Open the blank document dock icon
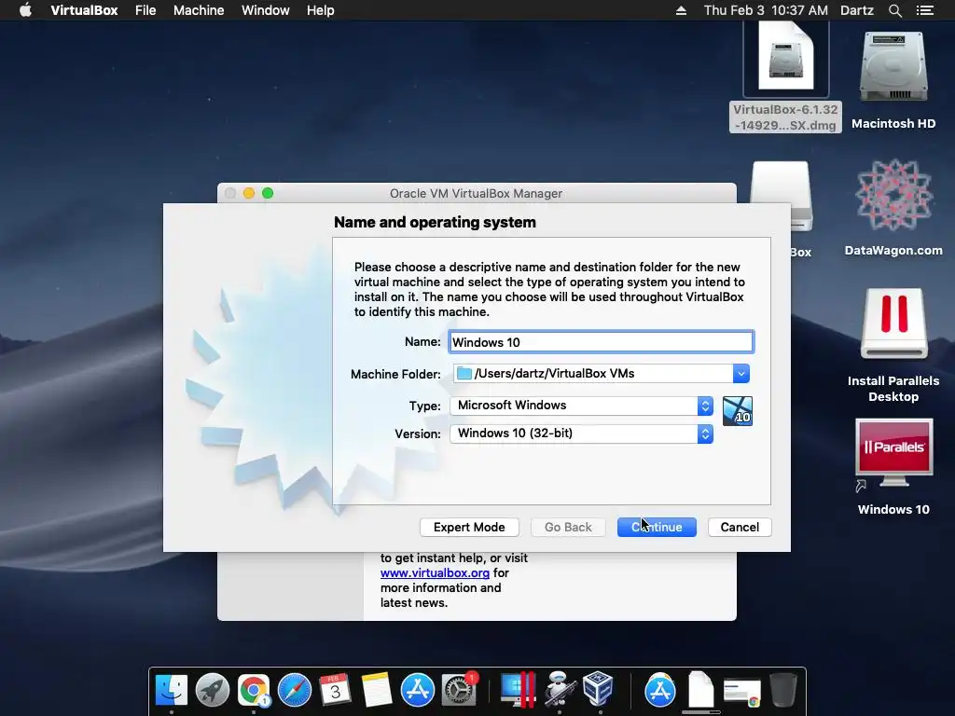The image size is (955, 716). (700, 690)
